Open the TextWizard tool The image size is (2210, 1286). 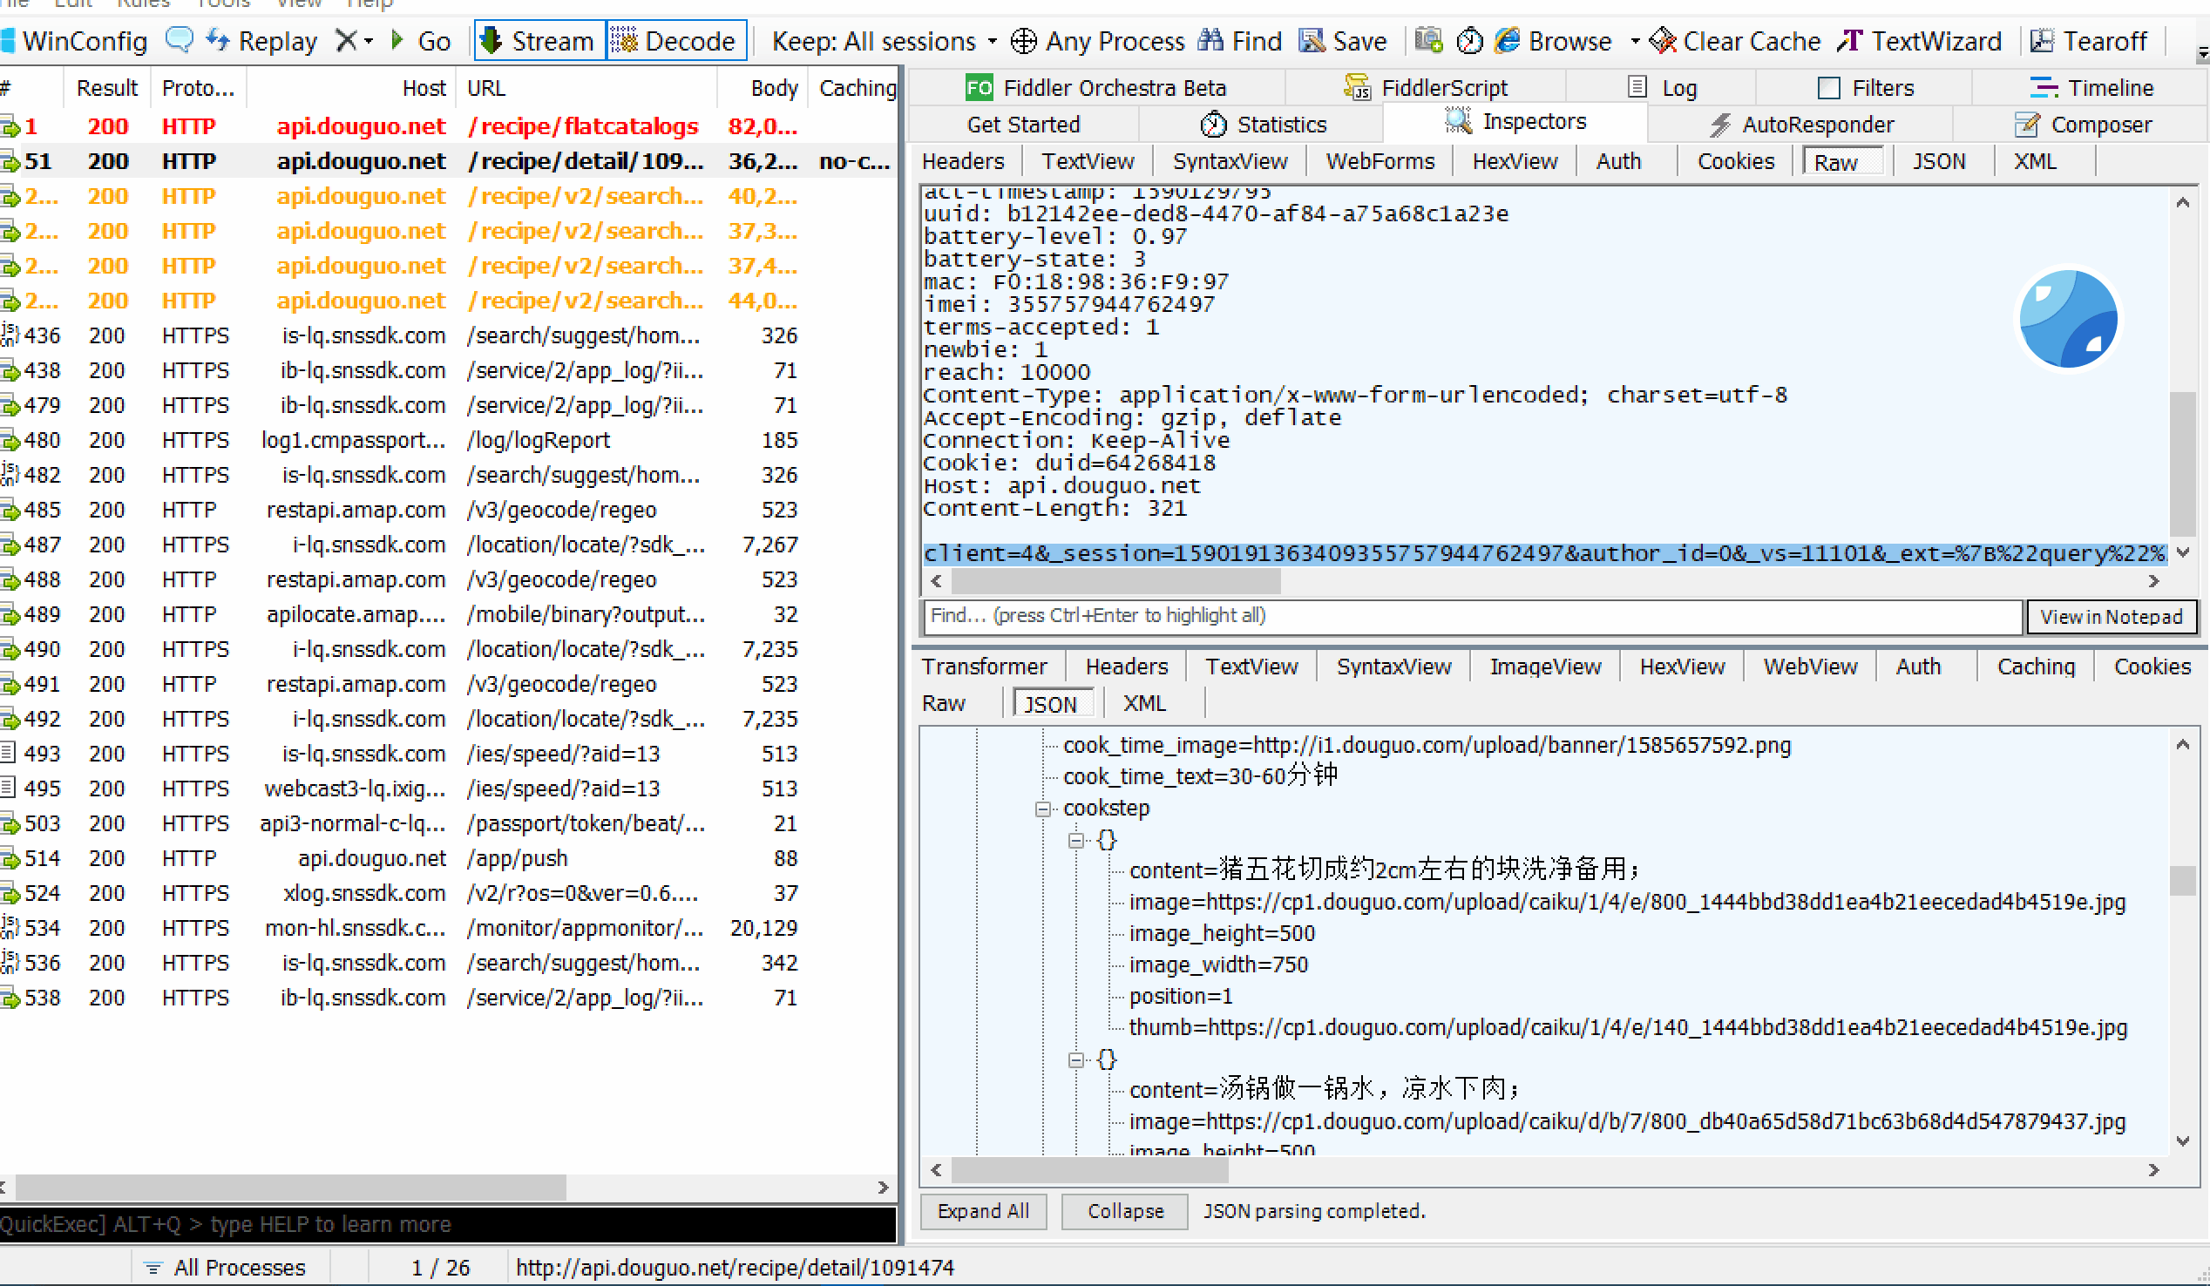coord(1921,40)
